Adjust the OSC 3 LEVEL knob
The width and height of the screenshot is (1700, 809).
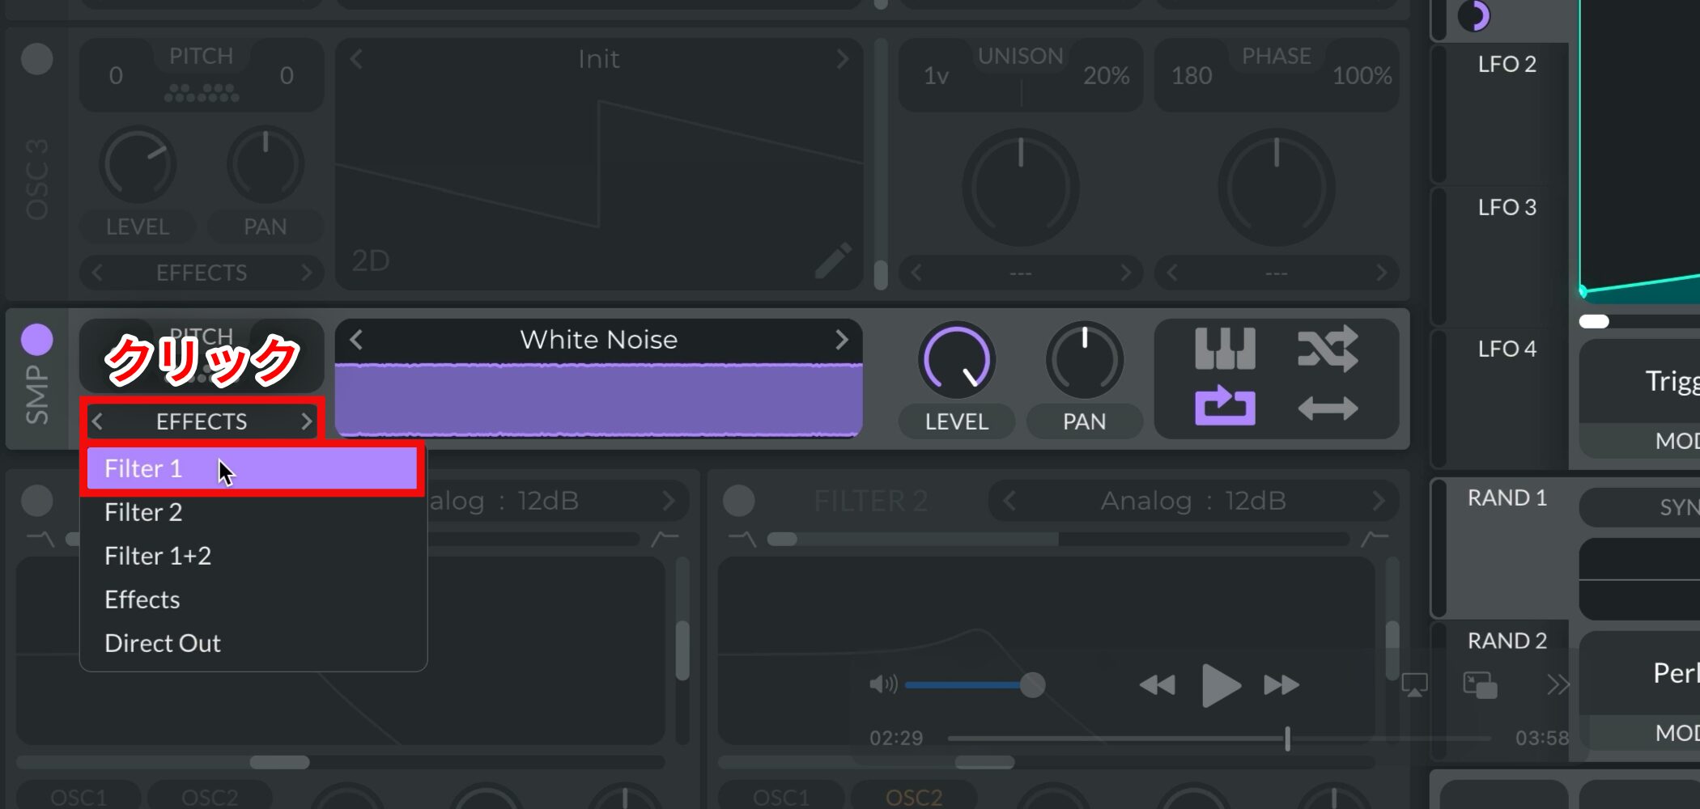(138, 165)
